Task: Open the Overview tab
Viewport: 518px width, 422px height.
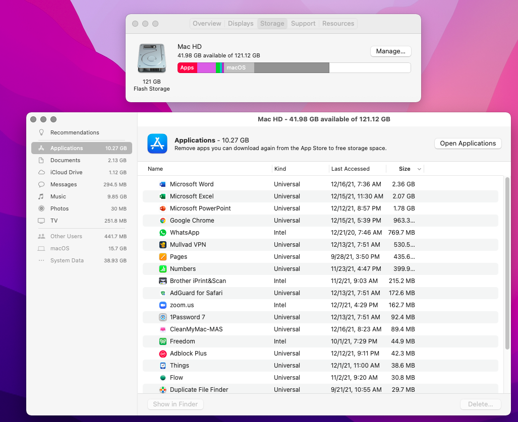Action: point(207,24)
